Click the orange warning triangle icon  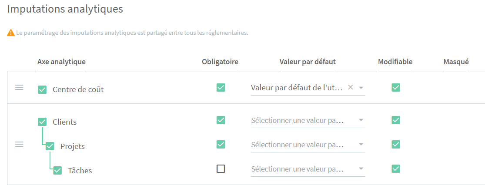click(x=11, y=33)
